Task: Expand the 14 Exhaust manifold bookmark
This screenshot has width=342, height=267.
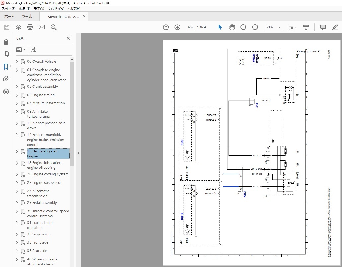Action: 17,135
